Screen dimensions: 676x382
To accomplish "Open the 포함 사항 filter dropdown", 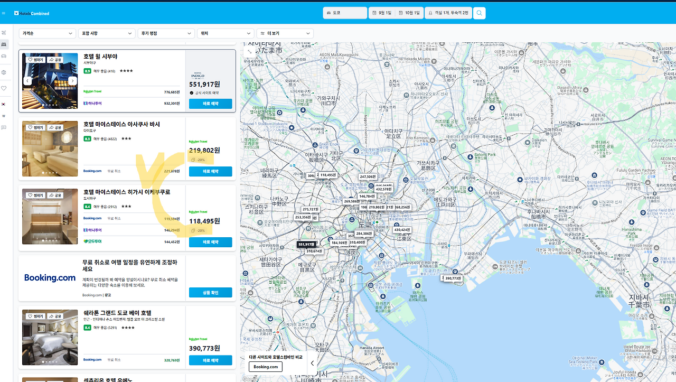I will [x=107, y=33].
